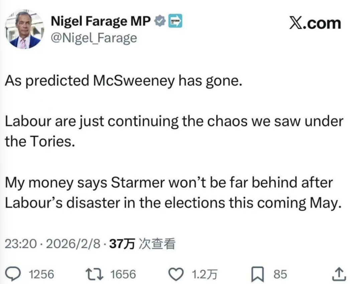Click the 1256 replies count
This screenshot has height=284, width=361.
pos(41,274)
